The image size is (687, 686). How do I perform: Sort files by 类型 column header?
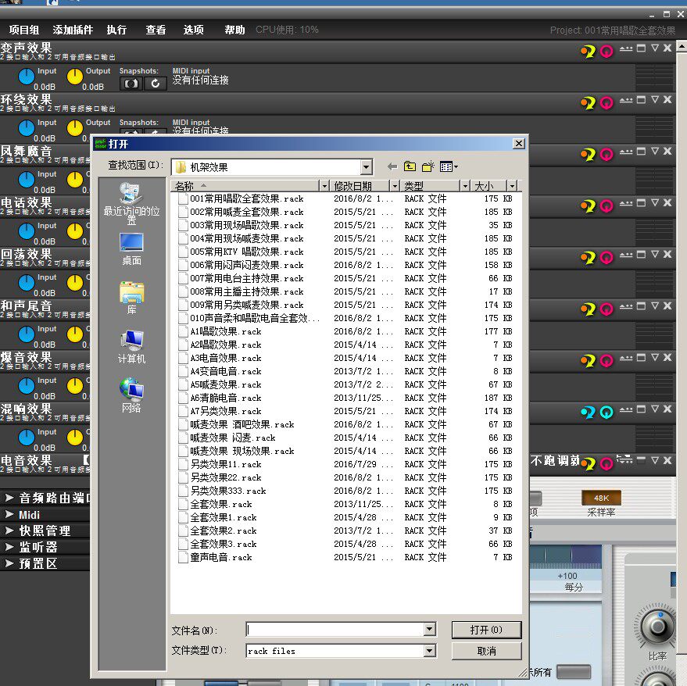click(x=431, y=186)
